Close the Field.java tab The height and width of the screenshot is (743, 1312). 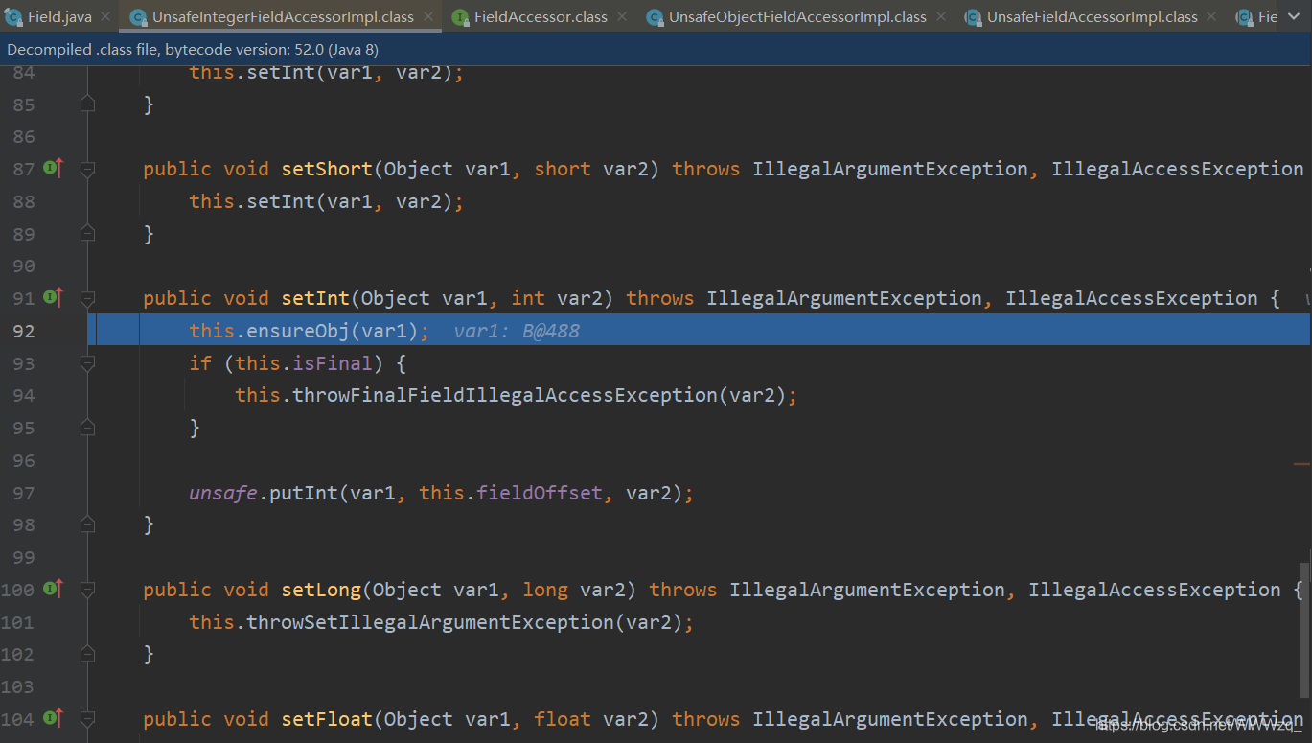pos(104,16)
